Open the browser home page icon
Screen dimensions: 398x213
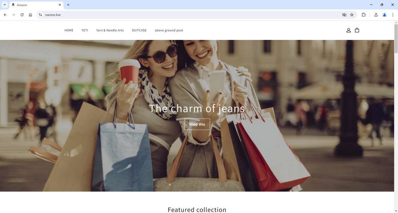(x=30, y=15)
